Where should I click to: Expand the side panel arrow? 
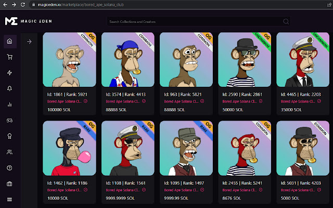coord(29,42)
